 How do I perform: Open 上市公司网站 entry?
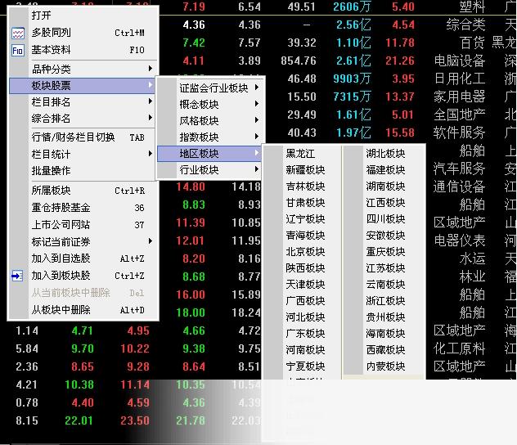(84, 225)
